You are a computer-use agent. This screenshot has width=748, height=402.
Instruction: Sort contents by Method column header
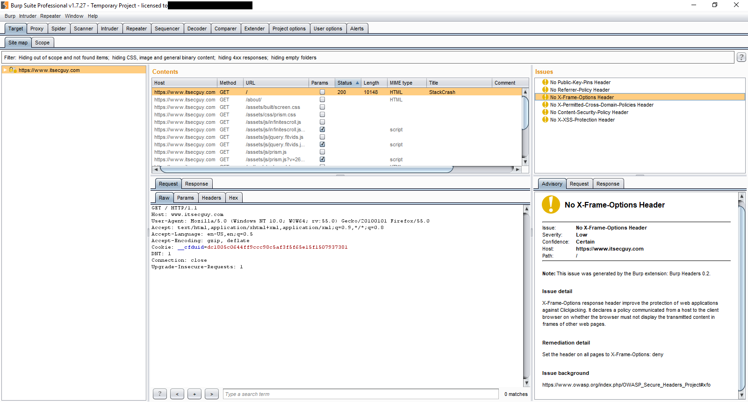[x=230, y=83]
